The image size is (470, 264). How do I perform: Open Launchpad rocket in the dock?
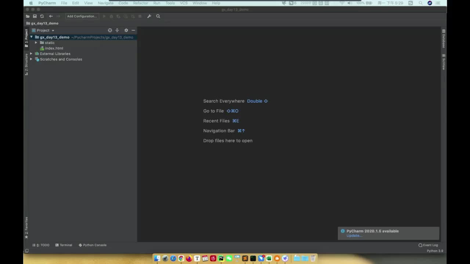pos(165,258)
